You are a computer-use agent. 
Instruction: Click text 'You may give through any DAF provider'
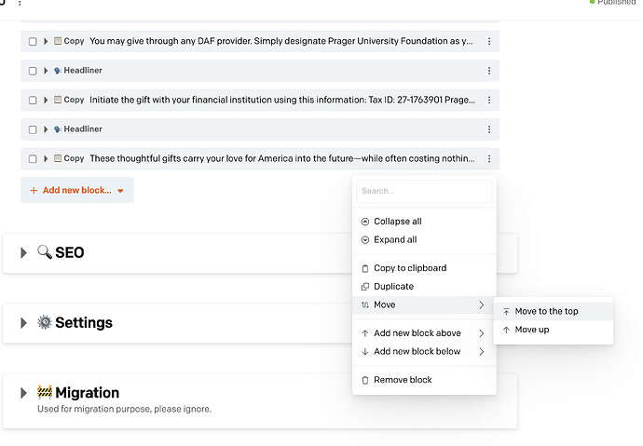tap(171, 41)
